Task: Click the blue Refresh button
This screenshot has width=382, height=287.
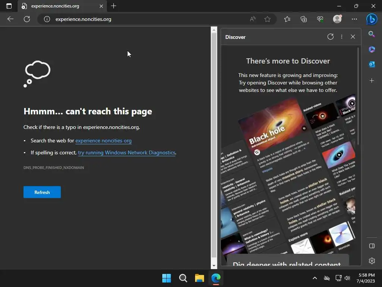Action: [42, 192]
